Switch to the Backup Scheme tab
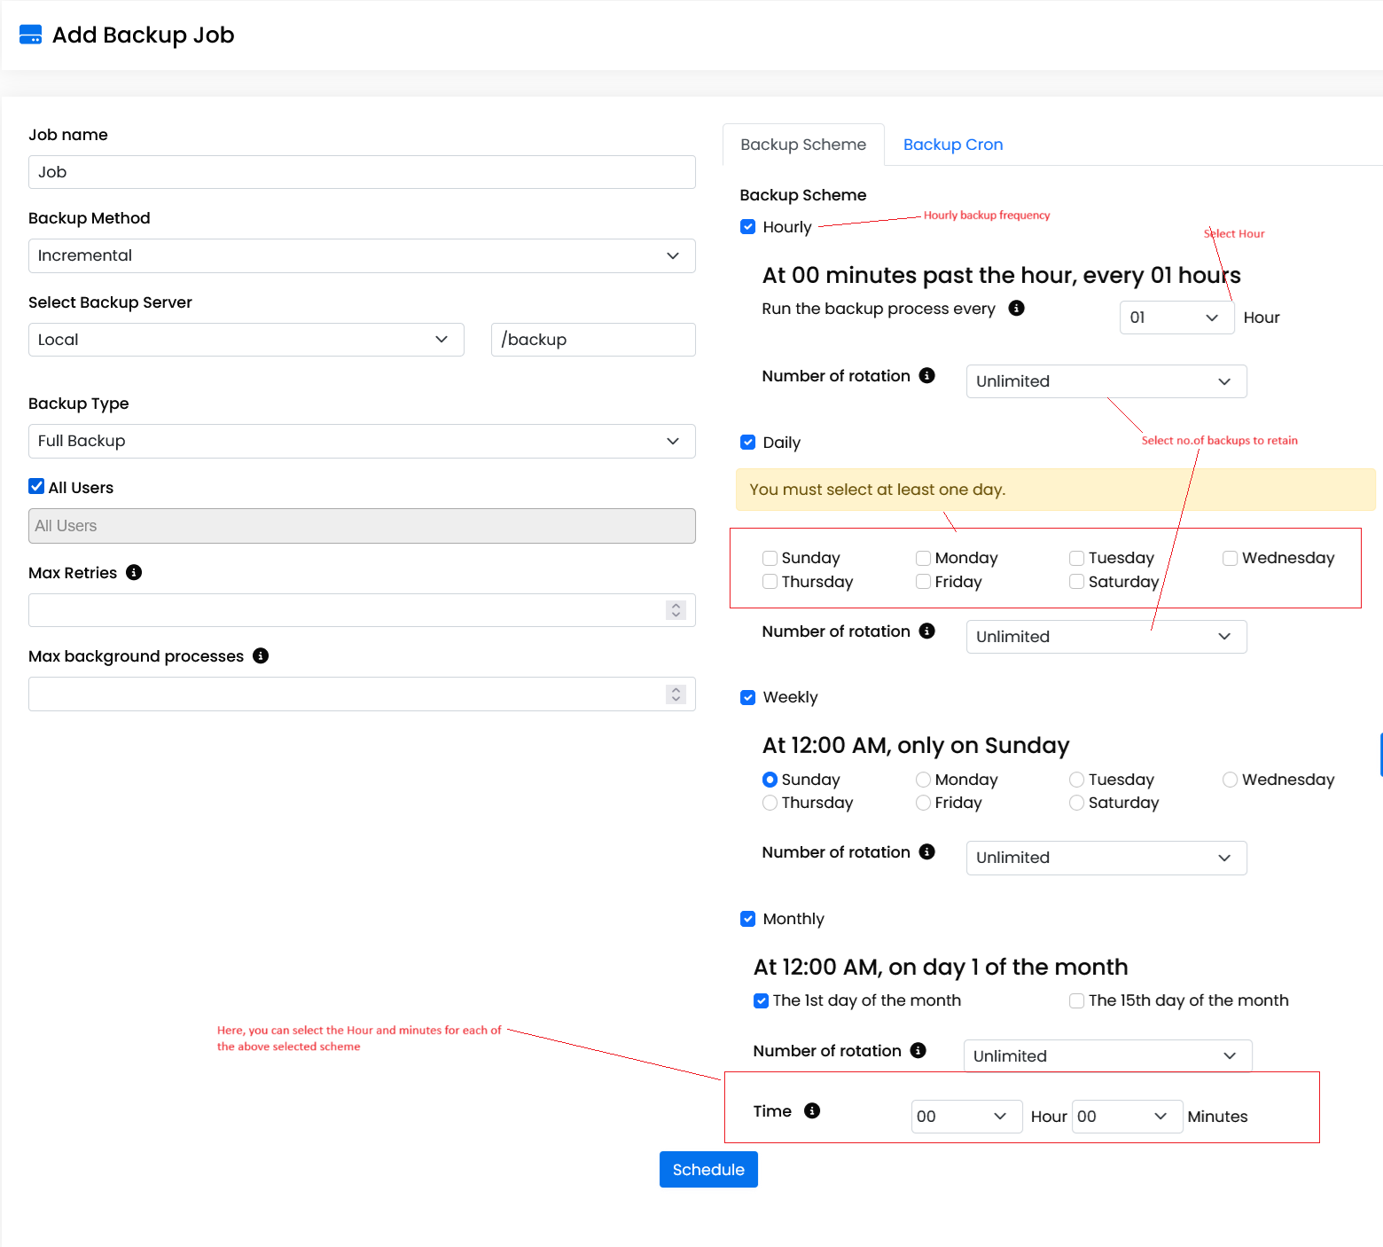The width and height of the screenshot is (1383, 1247). (x=802, y=144)
